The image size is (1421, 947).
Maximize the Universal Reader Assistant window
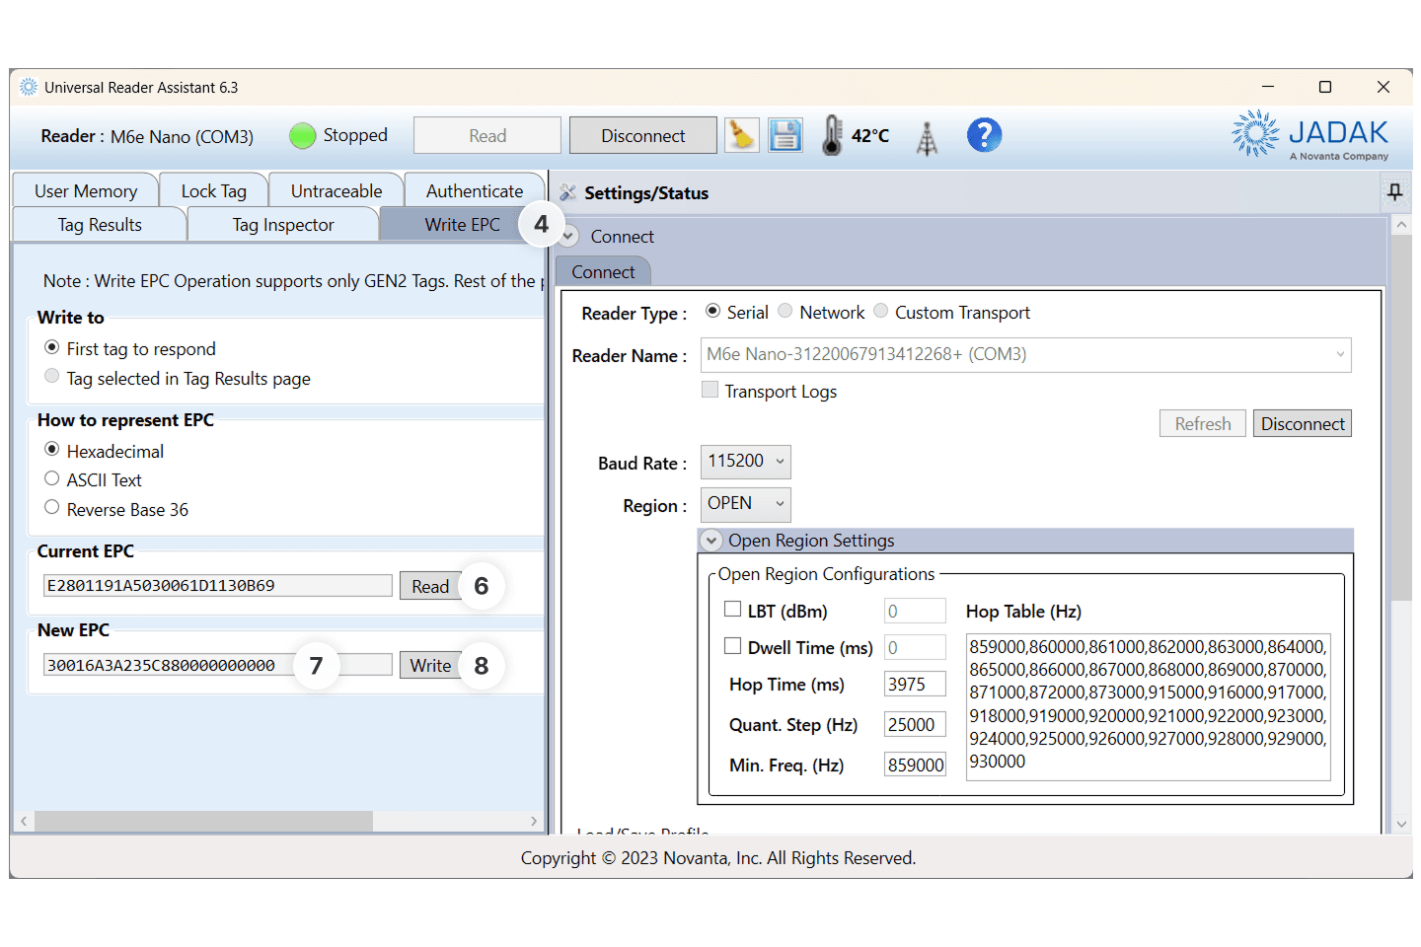coord(1325,87)
